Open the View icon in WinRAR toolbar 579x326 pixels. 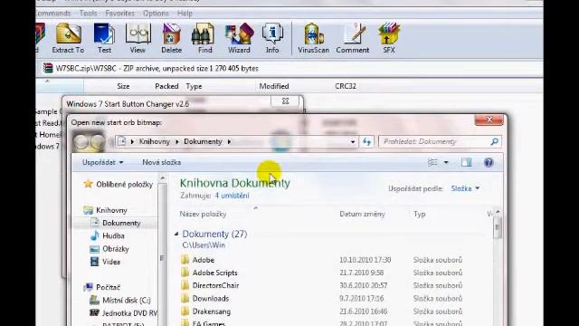[x=138, y=38]
